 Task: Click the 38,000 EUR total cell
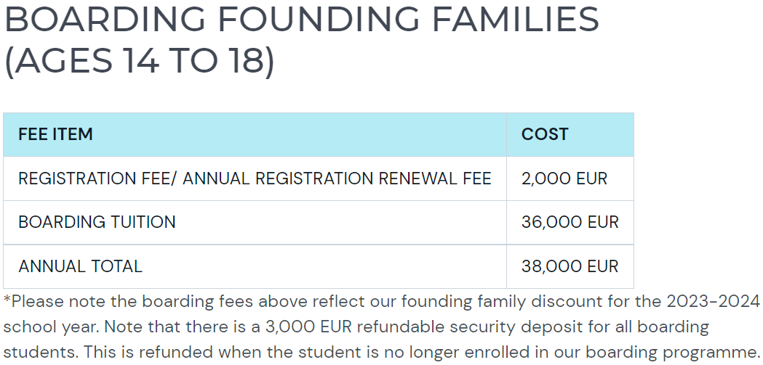click(x=570, y=266)
